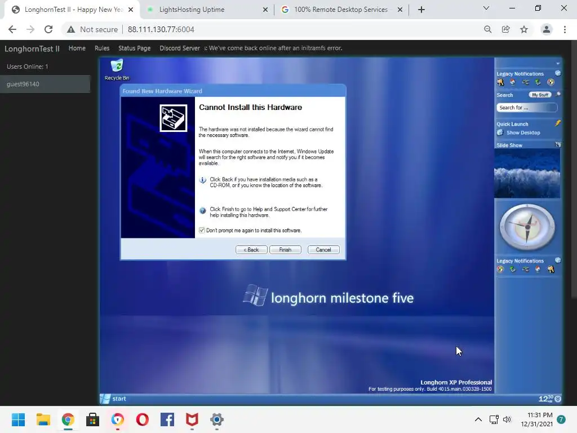Image resolution: width=577 pixels, height=433 pixels.
Task: Open the Chrome profile avatar
Action: (x=547, y=29)
